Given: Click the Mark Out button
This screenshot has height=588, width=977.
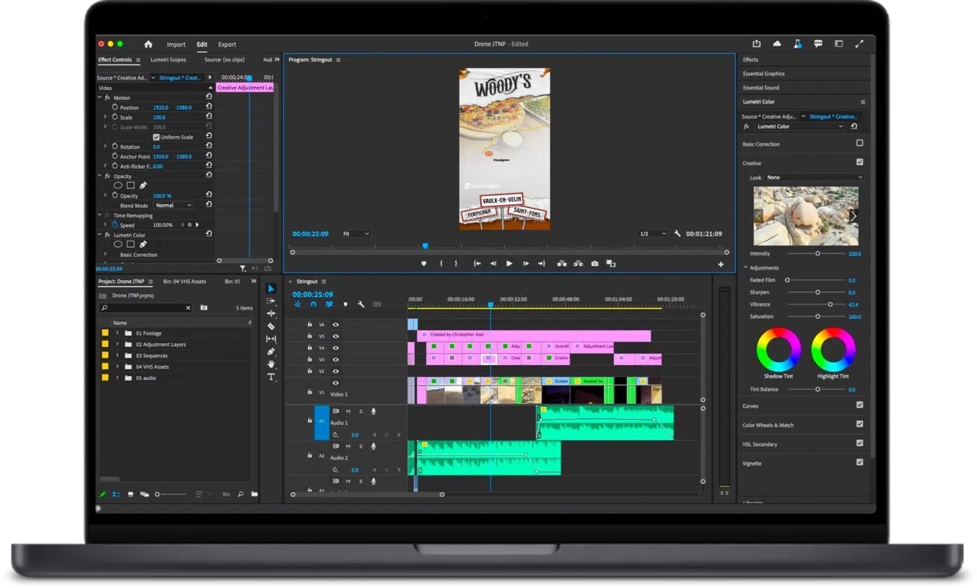Looking at the screenshot, I should 456,264.
